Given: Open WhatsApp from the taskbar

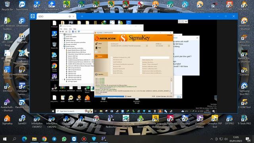Looking at the screenshot, I should click(x=64, y=139).
